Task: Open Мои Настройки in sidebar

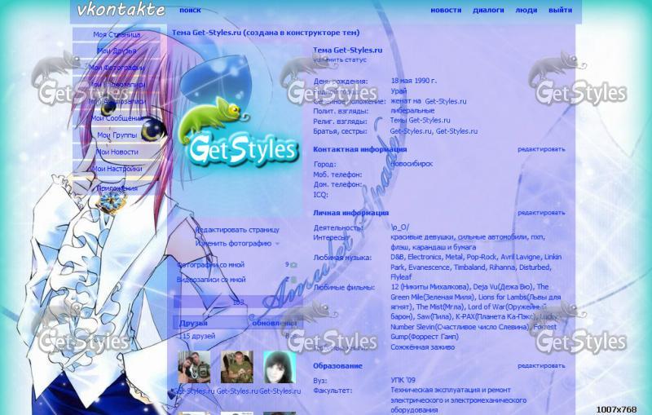Action: (x=117, y=169)
